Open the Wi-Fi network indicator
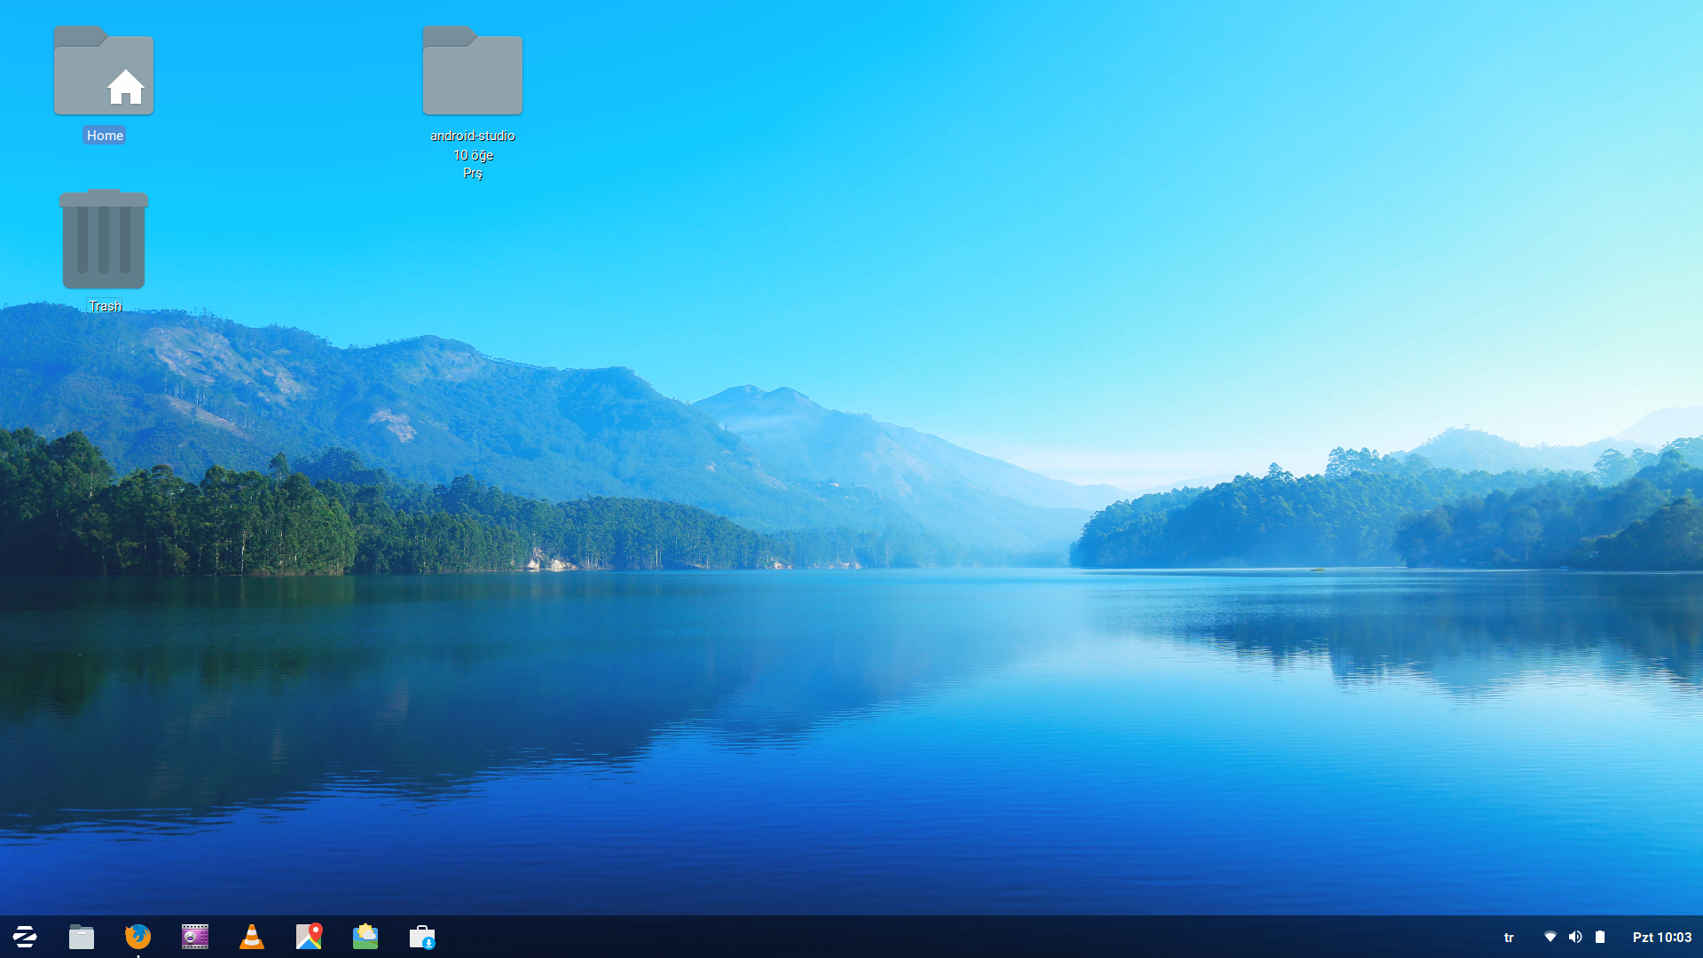The width and height of the screenshot is (1703, 958). click(x=1550, y=937)
